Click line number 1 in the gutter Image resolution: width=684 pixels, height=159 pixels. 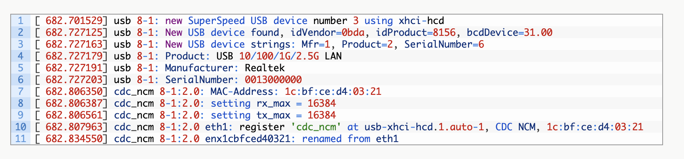pyautogui.click(x=21, y=20)
